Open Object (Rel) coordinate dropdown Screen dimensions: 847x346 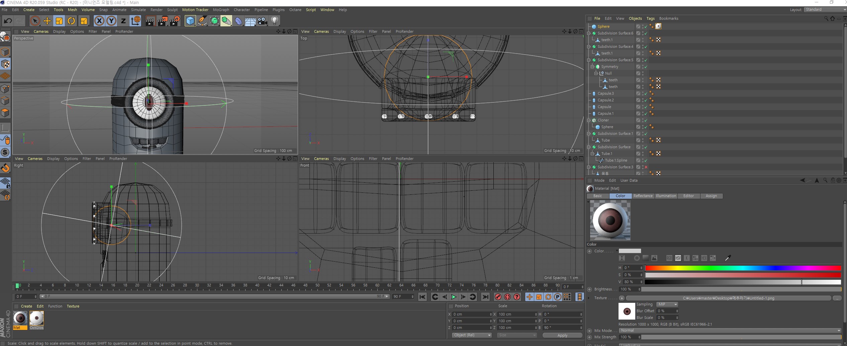(471, 335)
